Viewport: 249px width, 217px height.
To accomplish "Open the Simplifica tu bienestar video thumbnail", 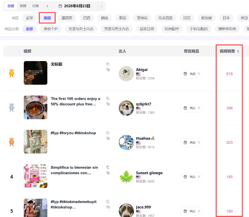I will 36,176.
